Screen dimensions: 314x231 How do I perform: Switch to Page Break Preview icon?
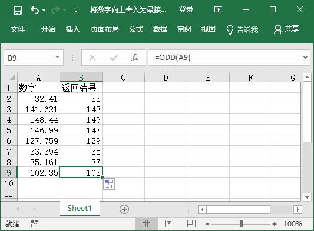pyautogui.click(x=191, y=223)
